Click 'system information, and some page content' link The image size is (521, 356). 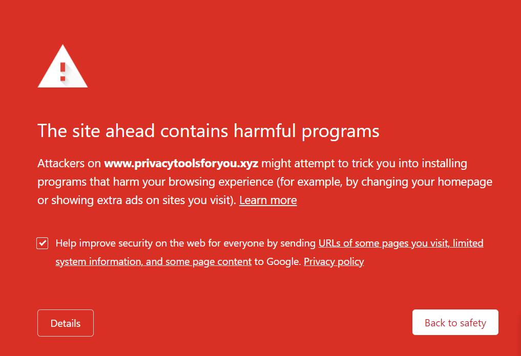click(x=153, y=261)
